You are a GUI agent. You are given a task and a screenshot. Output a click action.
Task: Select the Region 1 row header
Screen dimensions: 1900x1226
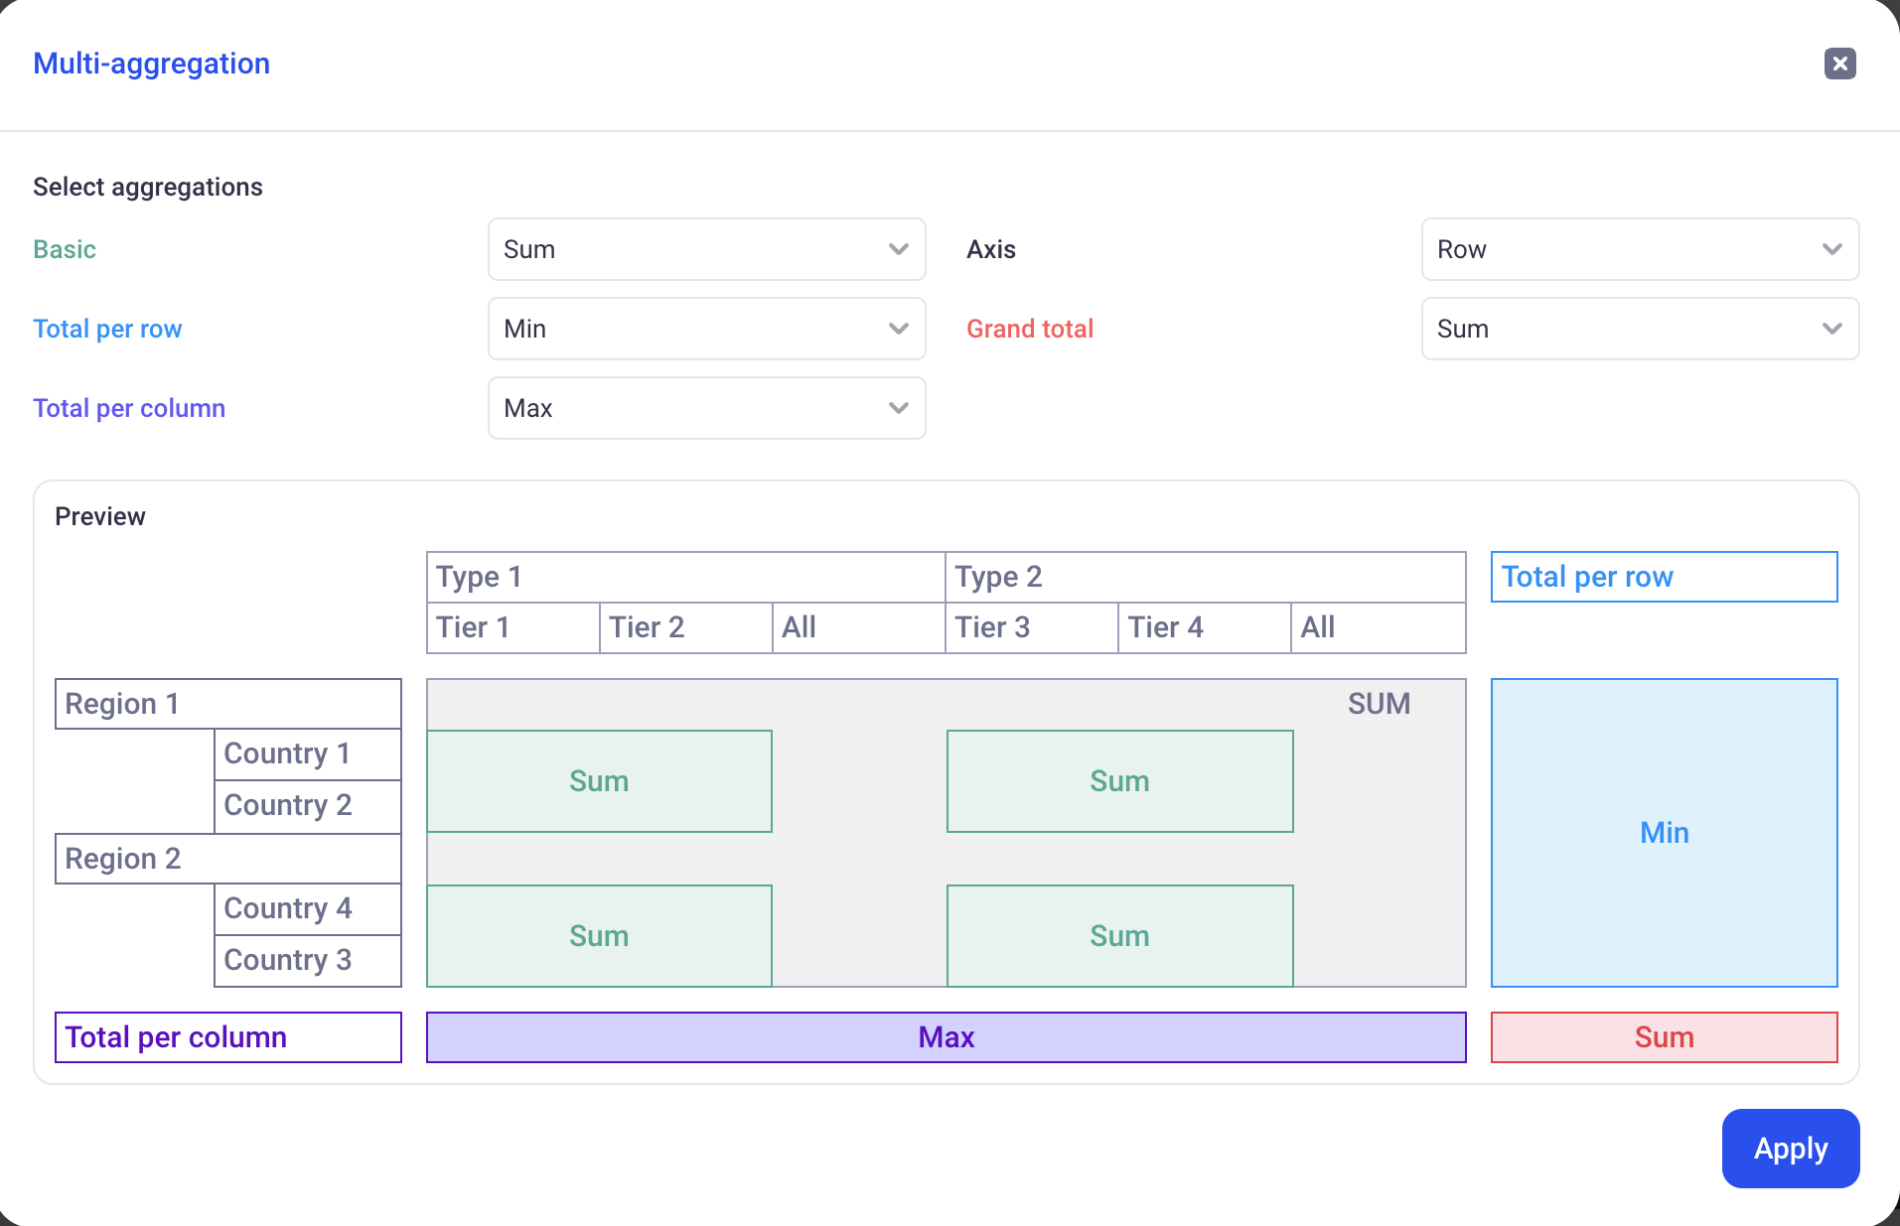228,704
